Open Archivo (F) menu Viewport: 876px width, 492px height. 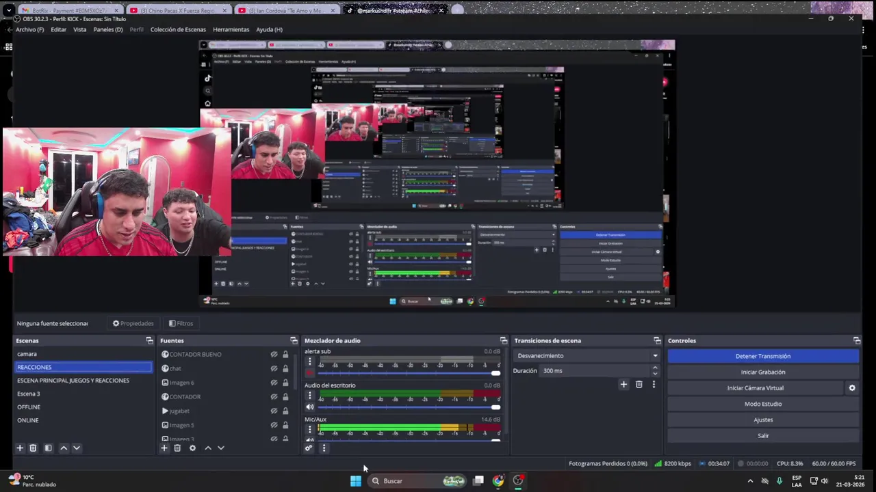pos(29,29)
